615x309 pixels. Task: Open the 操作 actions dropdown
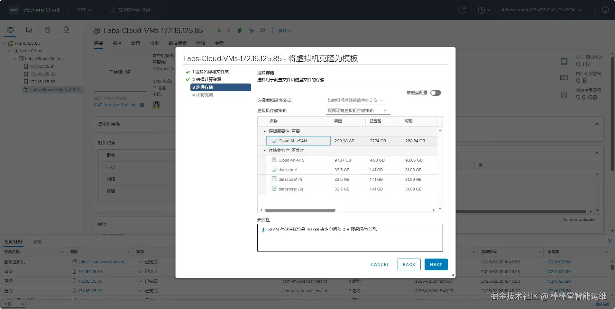click(284, 31)
